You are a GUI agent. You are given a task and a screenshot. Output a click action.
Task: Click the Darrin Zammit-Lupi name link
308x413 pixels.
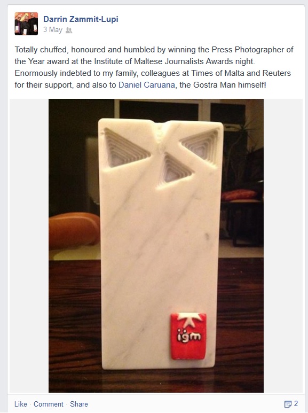tap(81, 19)
